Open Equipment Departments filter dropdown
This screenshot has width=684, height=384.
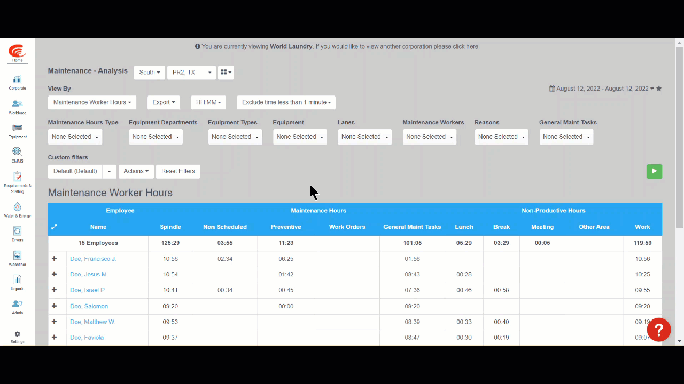(x=156, y=137)
